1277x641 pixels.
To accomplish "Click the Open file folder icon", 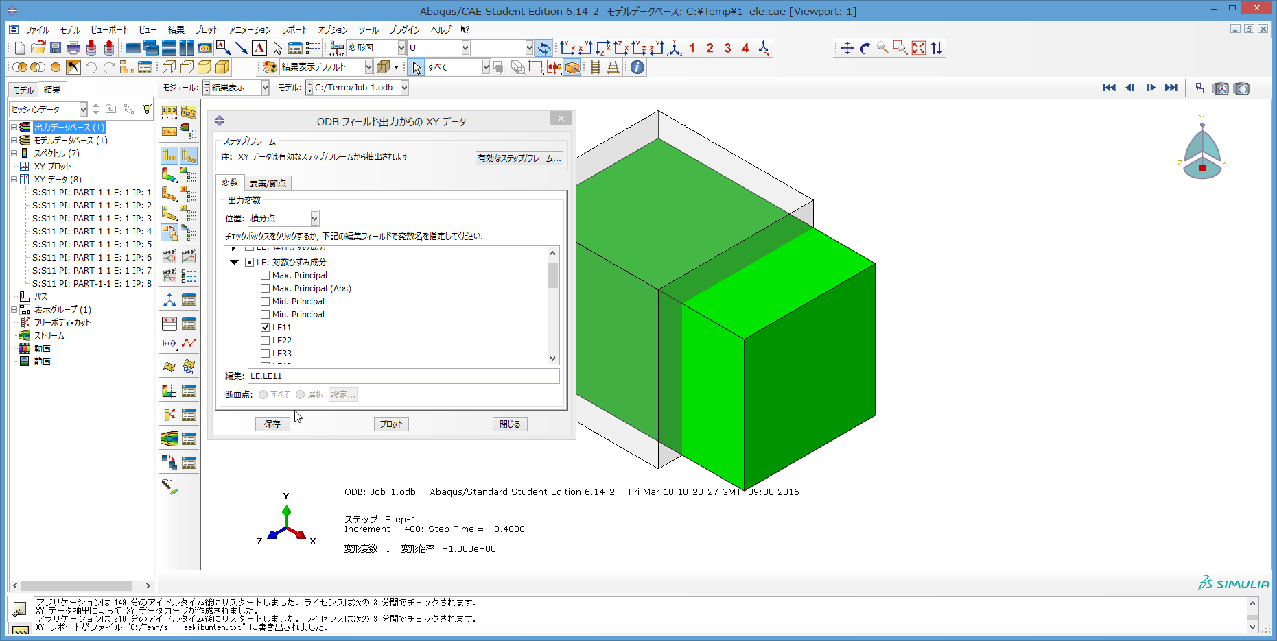I will pyautogui.click(x=38, y=48).
